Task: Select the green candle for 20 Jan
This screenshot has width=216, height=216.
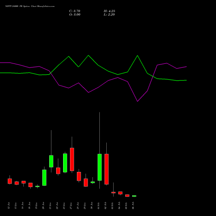Action: (44, 178)
